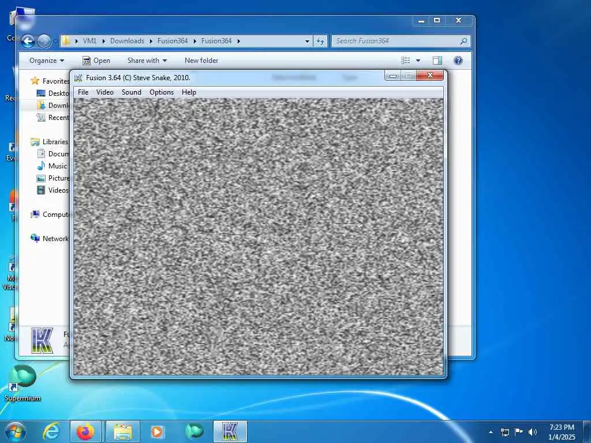Open the Windows Start menu
Screen dimensions: 591x443
[16, 431]
